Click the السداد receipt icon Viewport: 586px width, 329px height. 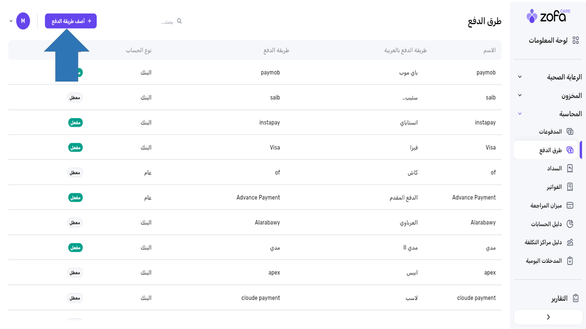(570, 168)
